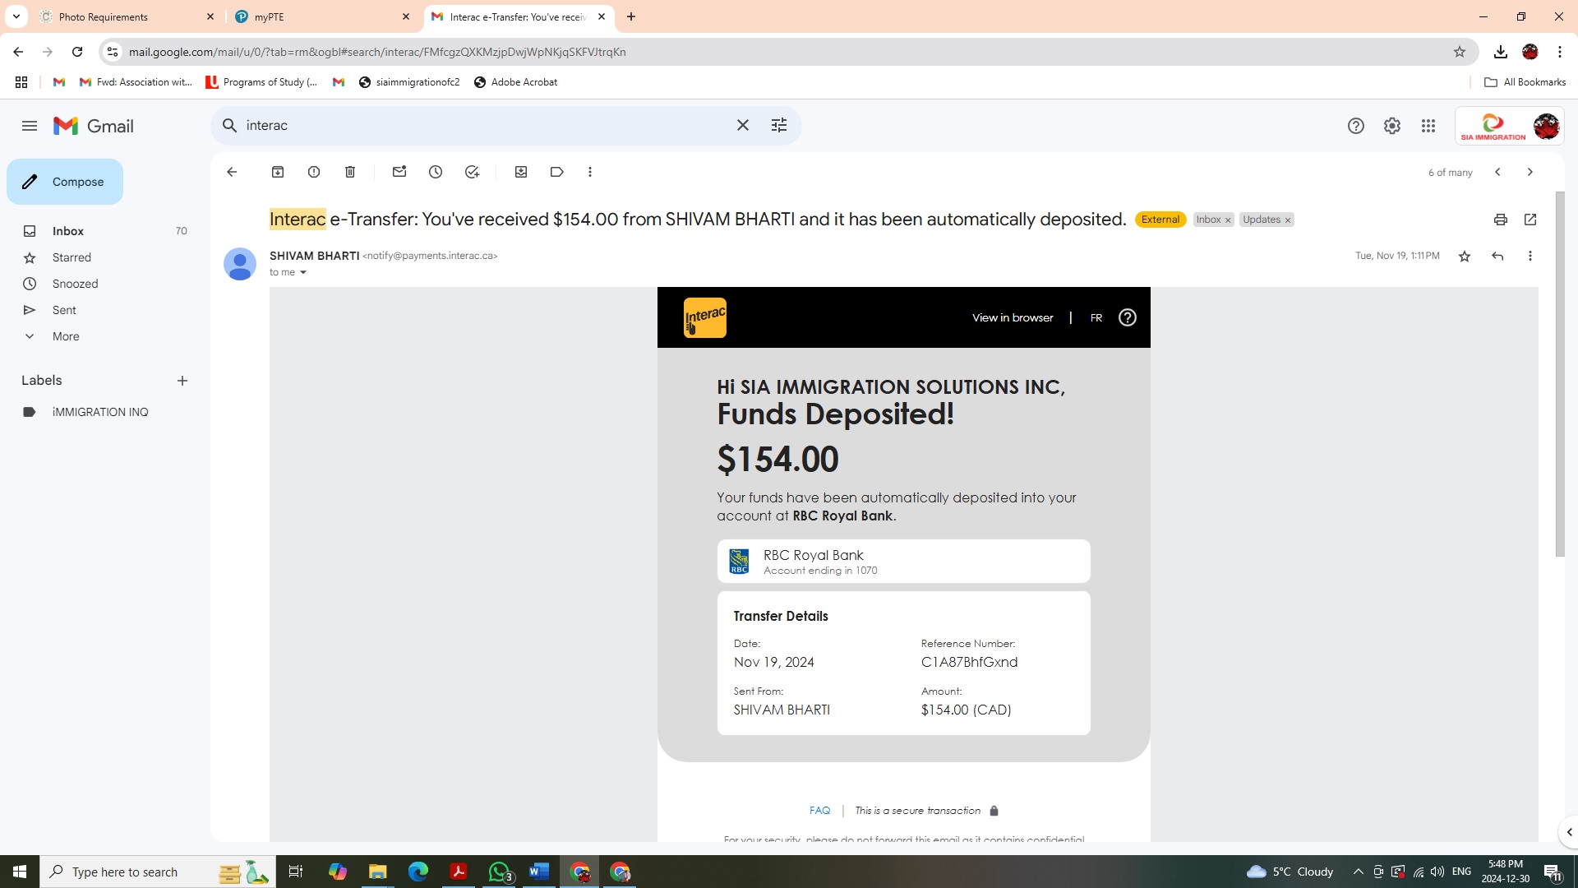Remove the Updates label from message
Screen dimensions: 1578x888
[x=1288, y=220]
